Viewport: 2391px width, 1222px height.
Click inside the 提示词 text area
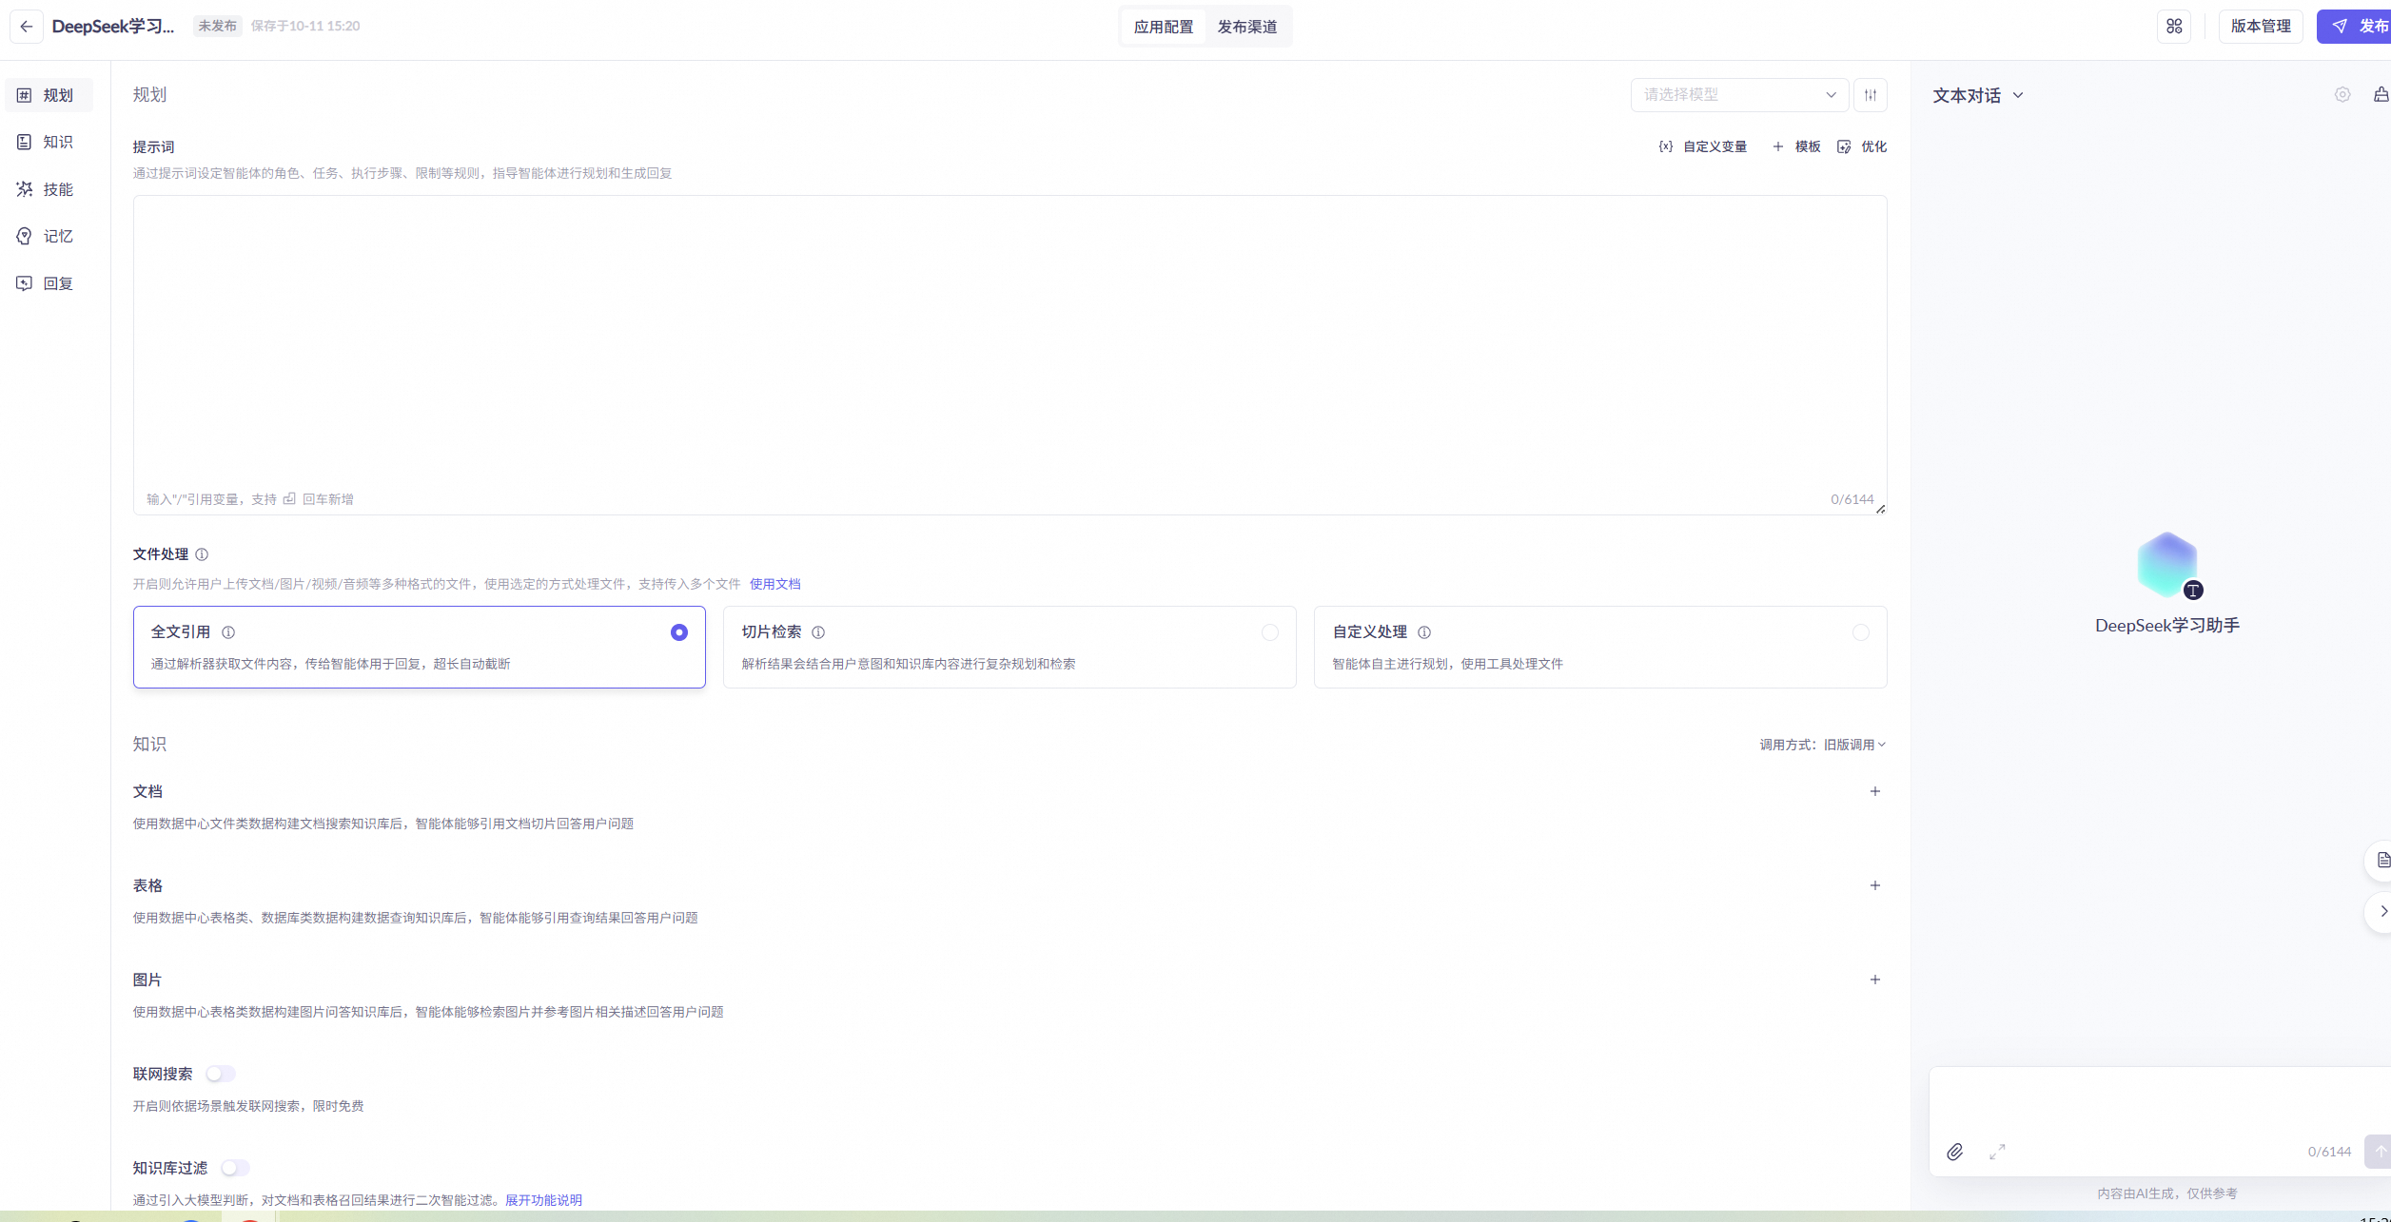pyautogui.click(x=1009, y=342)
